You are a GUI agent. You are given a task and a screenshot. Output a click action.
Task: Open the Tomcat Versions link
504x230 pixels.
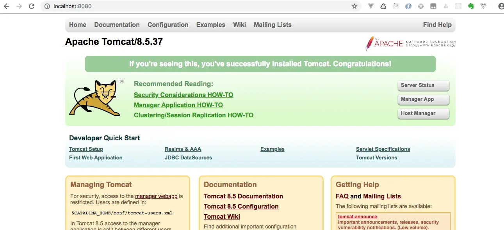(x=376, y=157)
